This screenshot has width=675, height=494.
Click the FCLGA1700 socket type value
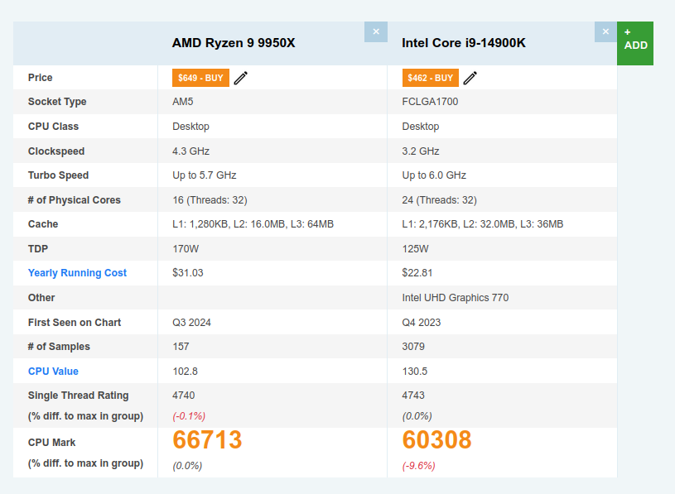pyautogui.click(x=430, y=102)
